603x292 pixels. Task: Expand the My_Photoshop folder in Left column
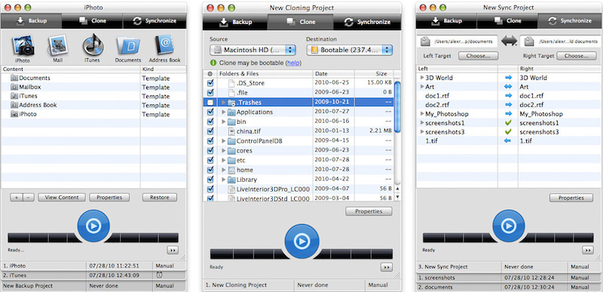coord(422,114)
